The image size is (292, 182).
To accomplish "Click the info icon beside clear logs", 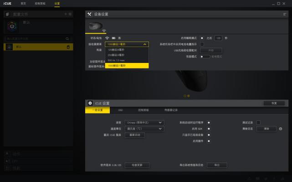I will pyautogui.click(x=281, y=129).
